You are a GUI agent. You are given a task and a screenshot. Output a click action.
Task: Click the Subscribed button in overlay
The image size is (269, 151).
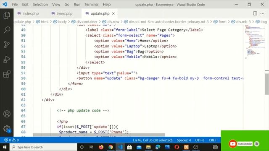coord(245,144)
